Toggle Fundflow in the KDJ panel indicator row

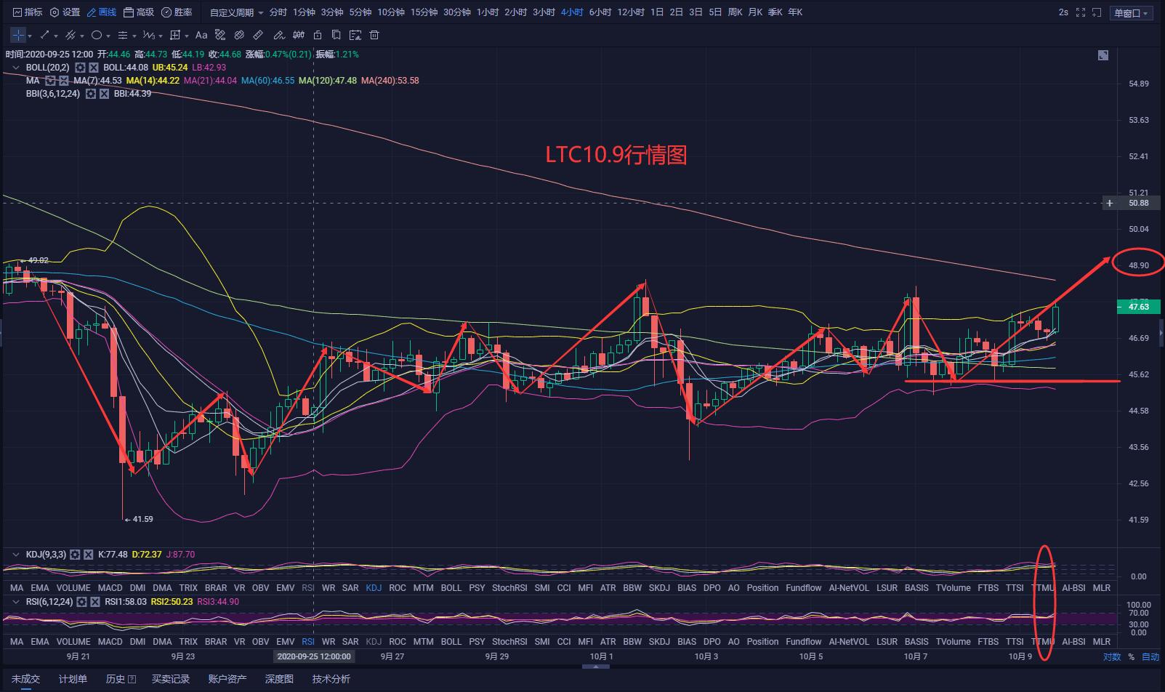804,588
